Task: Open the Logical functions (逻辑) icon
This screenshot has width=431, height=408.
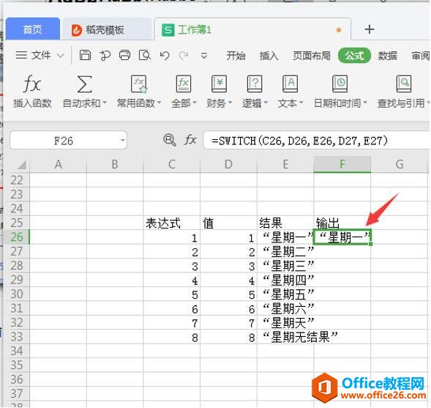Action: coord(255,84)
